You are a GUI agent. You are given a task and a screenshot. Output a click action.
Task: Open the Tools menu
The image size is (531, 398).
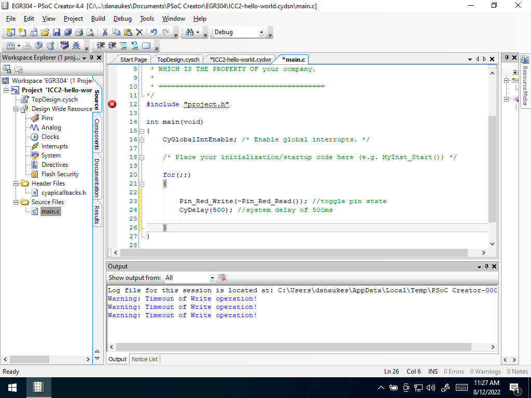147,19
